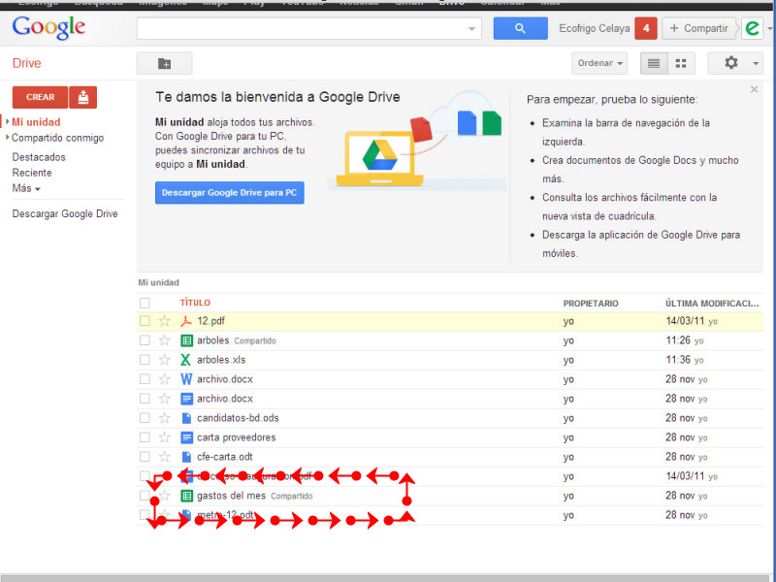Click Descargar Google Drive para PC button
This screenshot has height=582, width=776.
tap(229, 193)
